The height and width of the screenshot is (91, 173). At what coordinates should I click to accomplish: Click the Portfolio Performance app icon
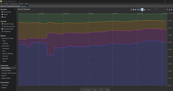point(1,1)
